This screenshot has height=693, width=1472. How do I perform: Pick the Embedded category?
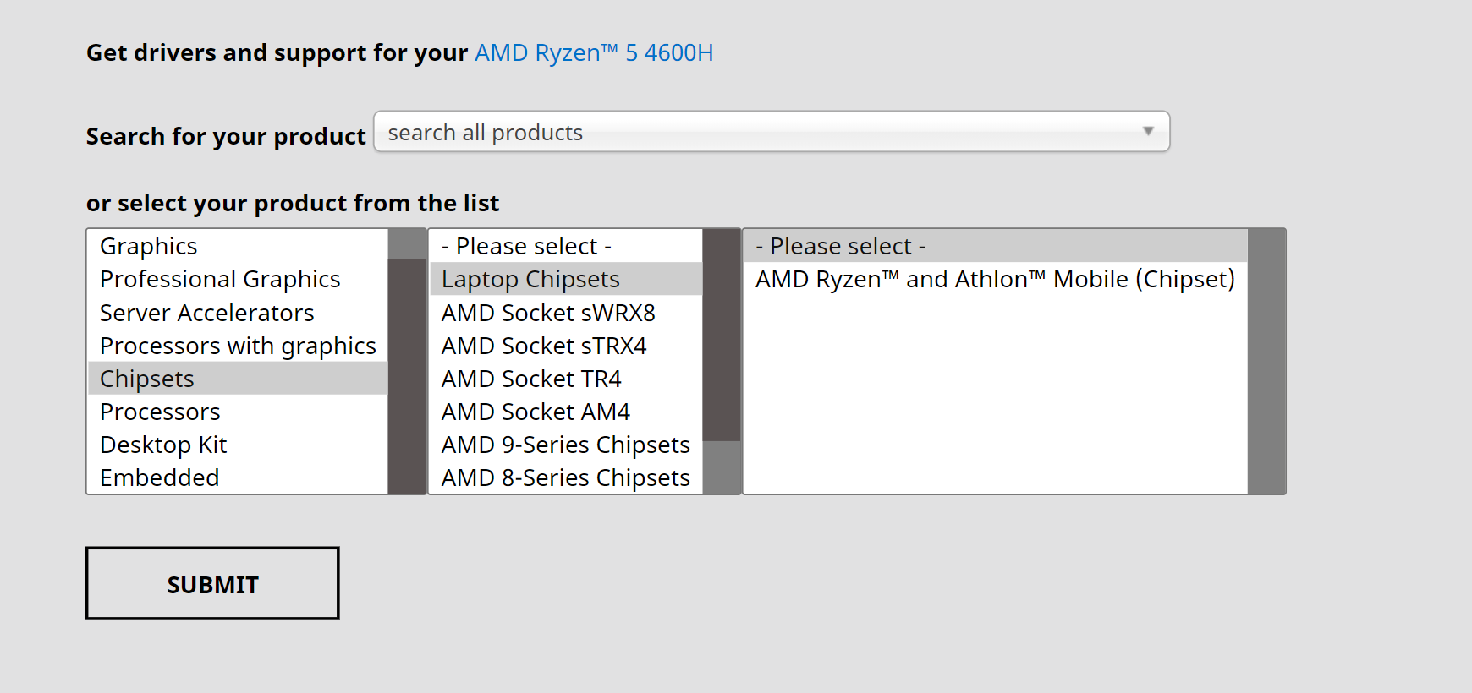(x=238, y=477)
